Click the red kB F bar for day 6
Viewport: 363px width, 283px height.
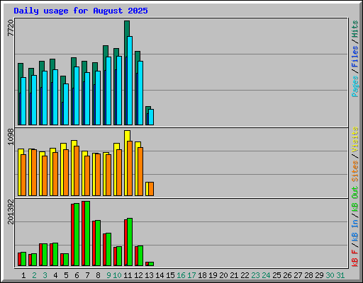coord(72,235)
